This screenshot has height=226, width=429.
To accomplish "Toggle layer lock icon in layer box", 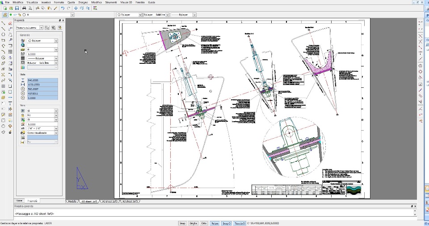I will pos(19,15).
